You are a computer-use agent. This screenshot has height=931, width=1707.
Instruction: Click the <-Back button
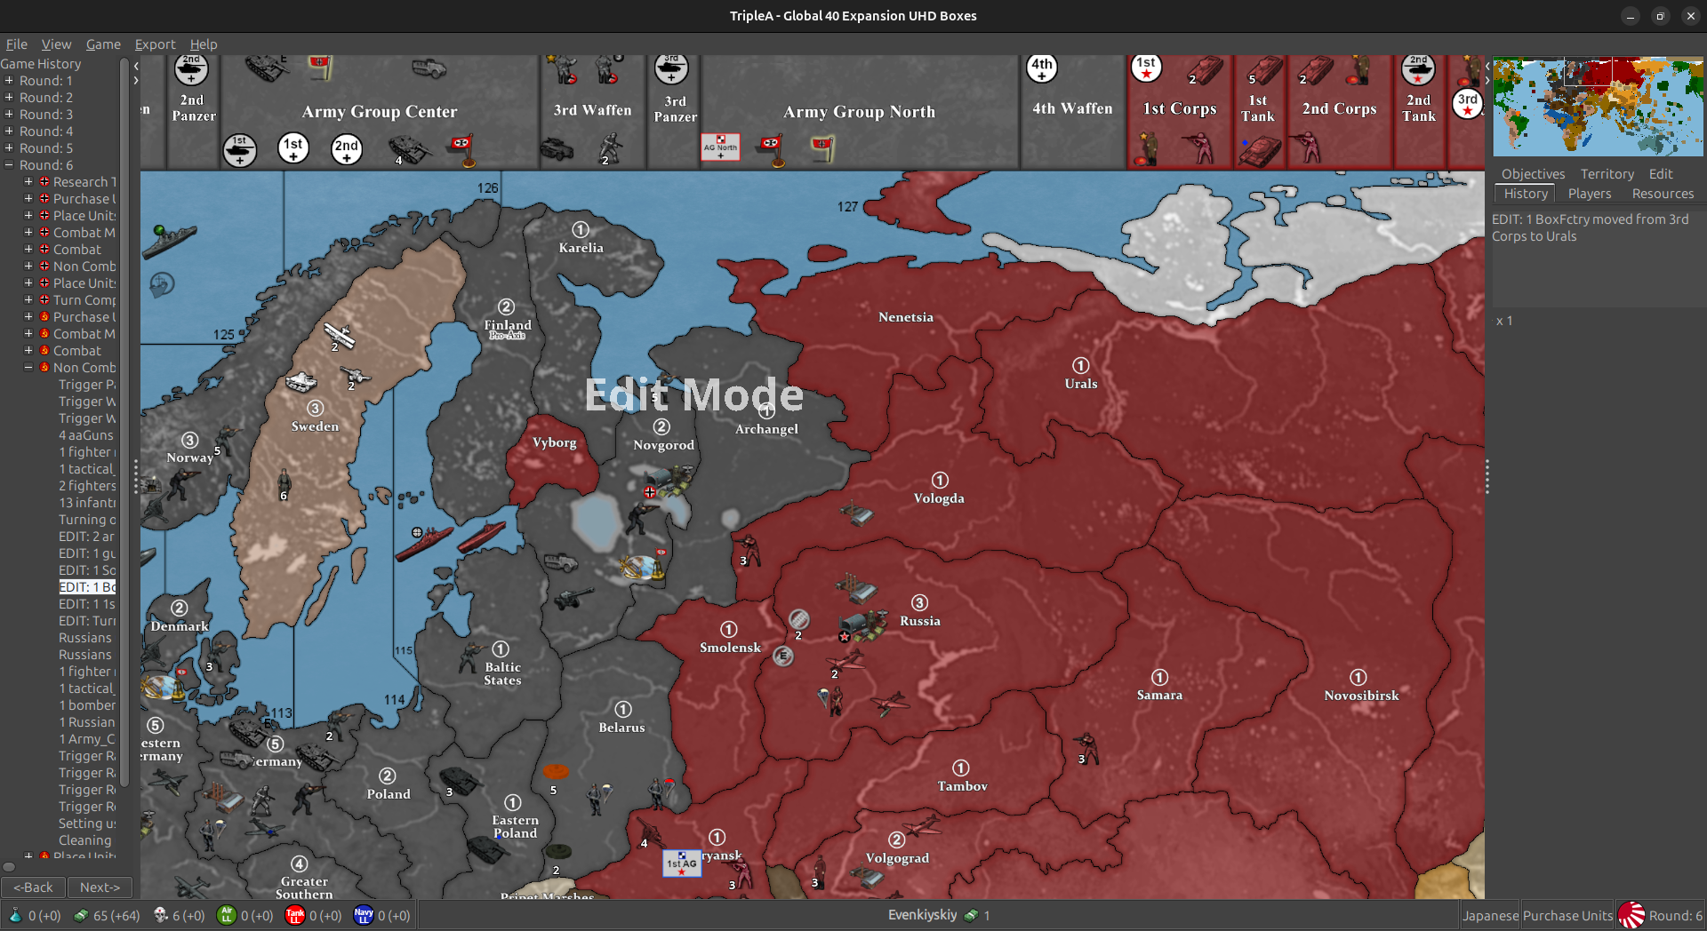click(33, 887)
